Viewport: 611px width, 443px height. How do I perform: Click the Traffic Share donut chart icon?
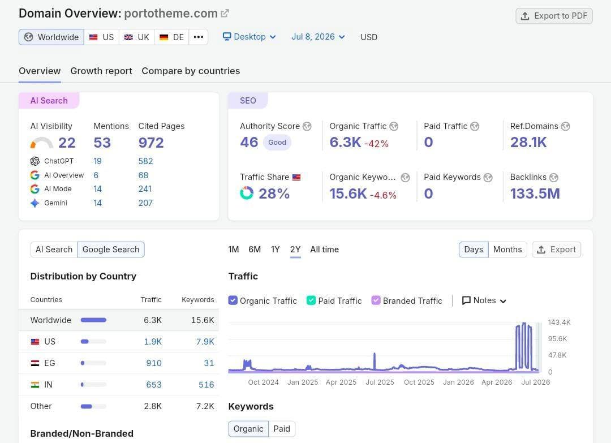247,193
